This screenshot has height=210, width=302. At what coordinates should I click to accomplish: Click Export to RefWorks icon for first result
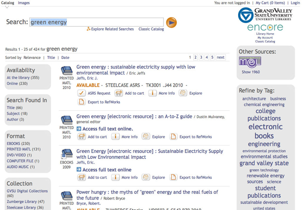tap(81, 102)
